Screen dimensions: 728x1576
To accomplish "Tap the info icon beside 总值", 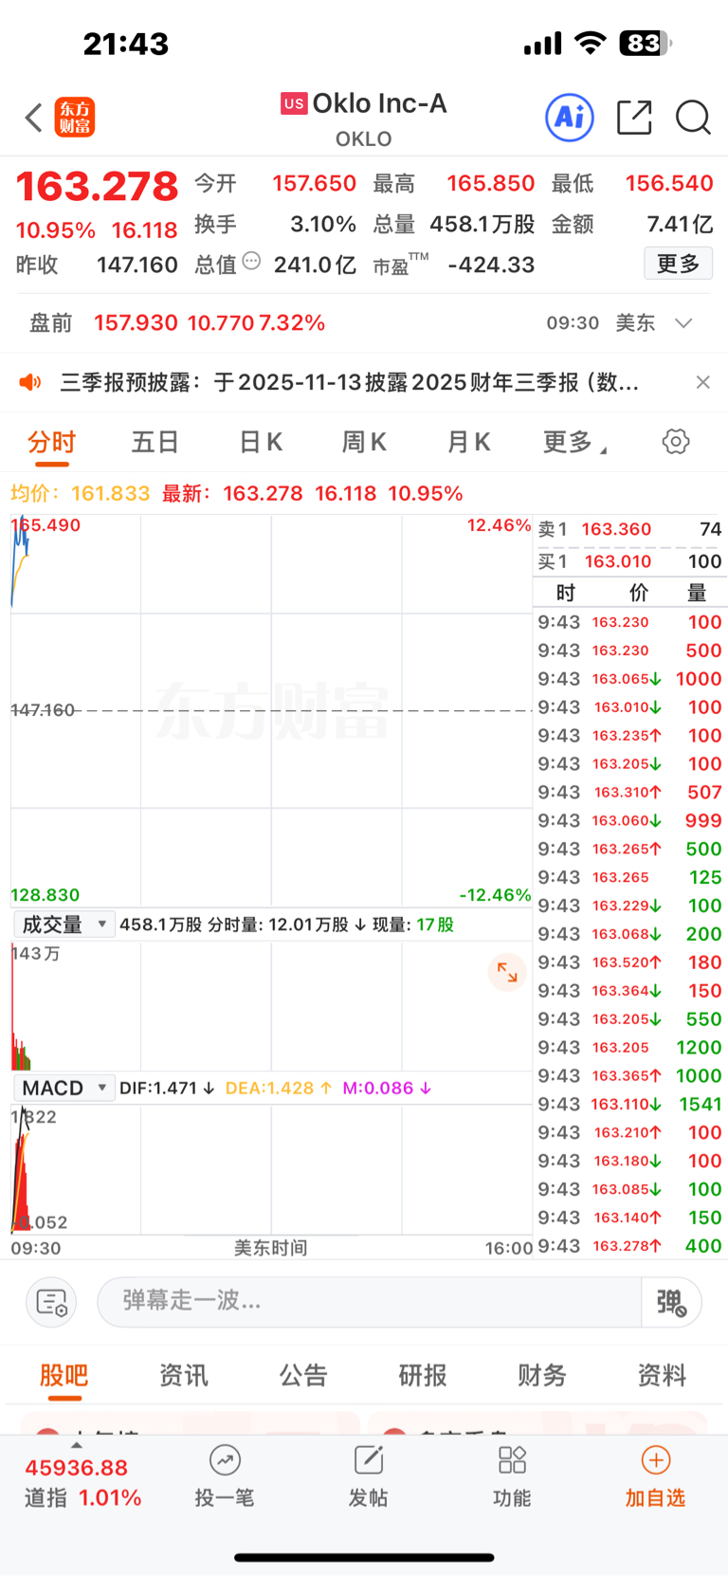I will 251,261.
